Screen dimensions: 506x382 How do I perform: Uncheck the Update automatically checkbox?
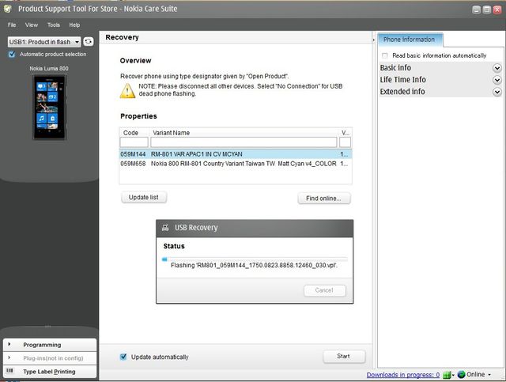pos(123,357)
